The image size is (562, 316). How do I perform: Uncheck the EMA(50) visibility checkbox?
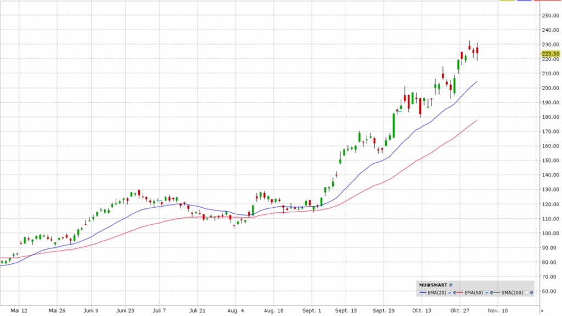(x=487, y=292)
